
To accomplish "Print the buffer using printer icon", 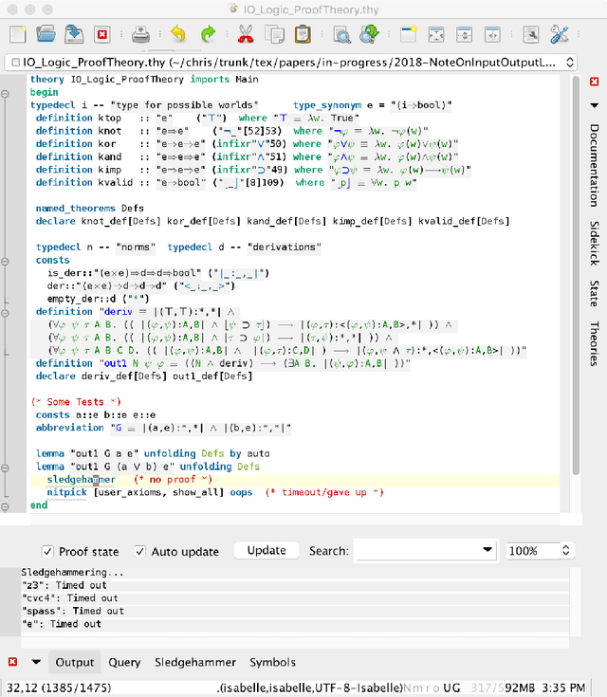I will tap(140, 34).
